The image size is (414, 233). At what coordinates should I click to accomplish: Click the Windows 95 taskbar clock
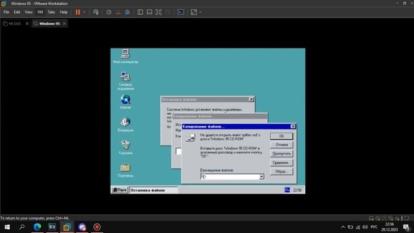tap(298, 190)
